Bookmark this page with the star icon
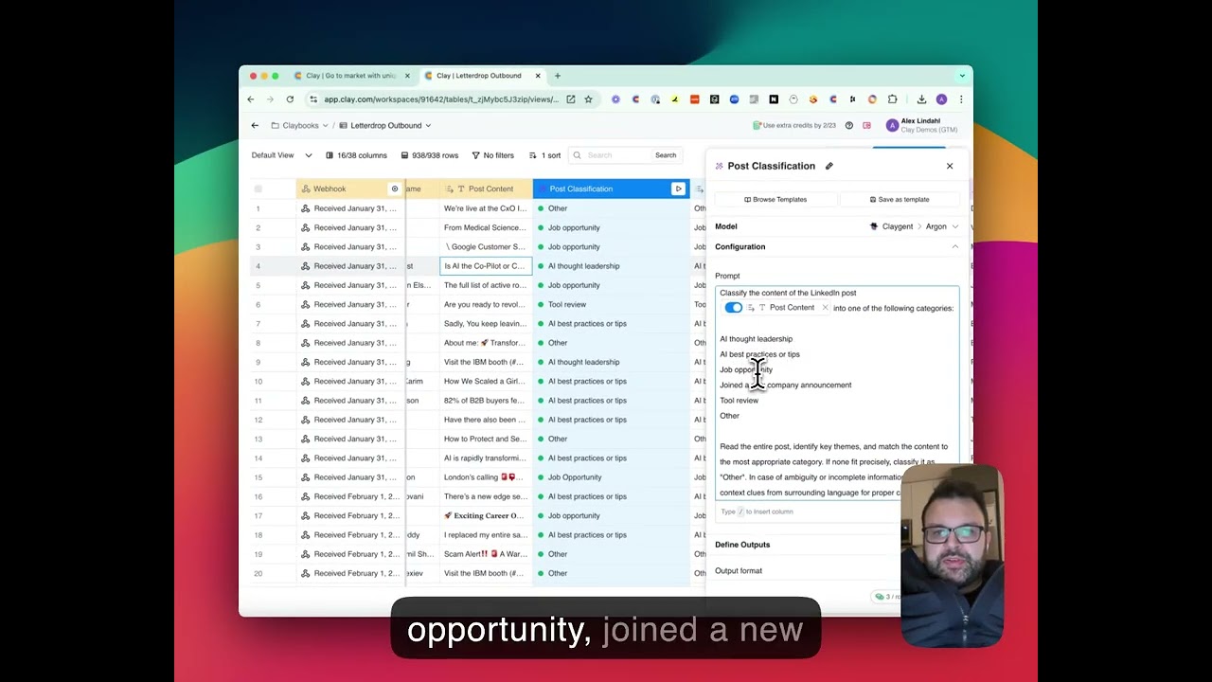This screenshot has height=682, width=1212. [588, 99]
